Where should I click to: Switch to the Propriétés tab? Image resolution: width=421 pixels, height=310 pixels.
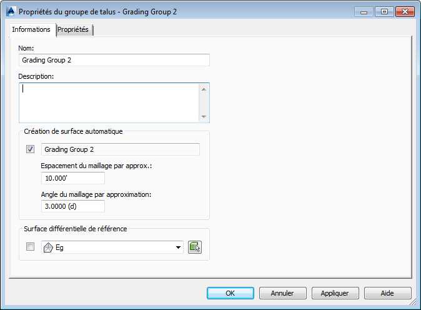(x=74, y=30)
